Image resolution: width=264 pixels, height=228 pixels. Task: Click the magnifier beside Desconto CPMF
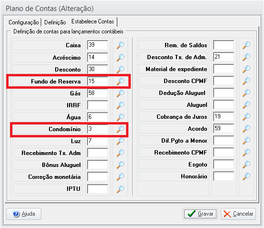[246, 81]
